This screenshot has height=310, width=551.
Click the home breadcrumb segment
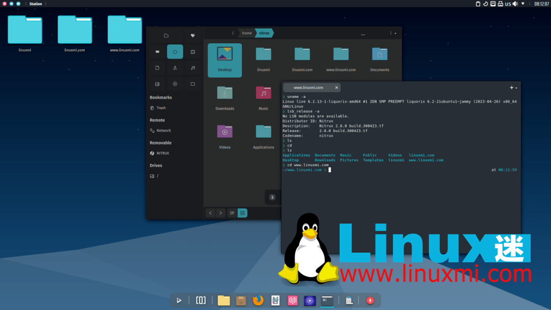tap(247, 33)
